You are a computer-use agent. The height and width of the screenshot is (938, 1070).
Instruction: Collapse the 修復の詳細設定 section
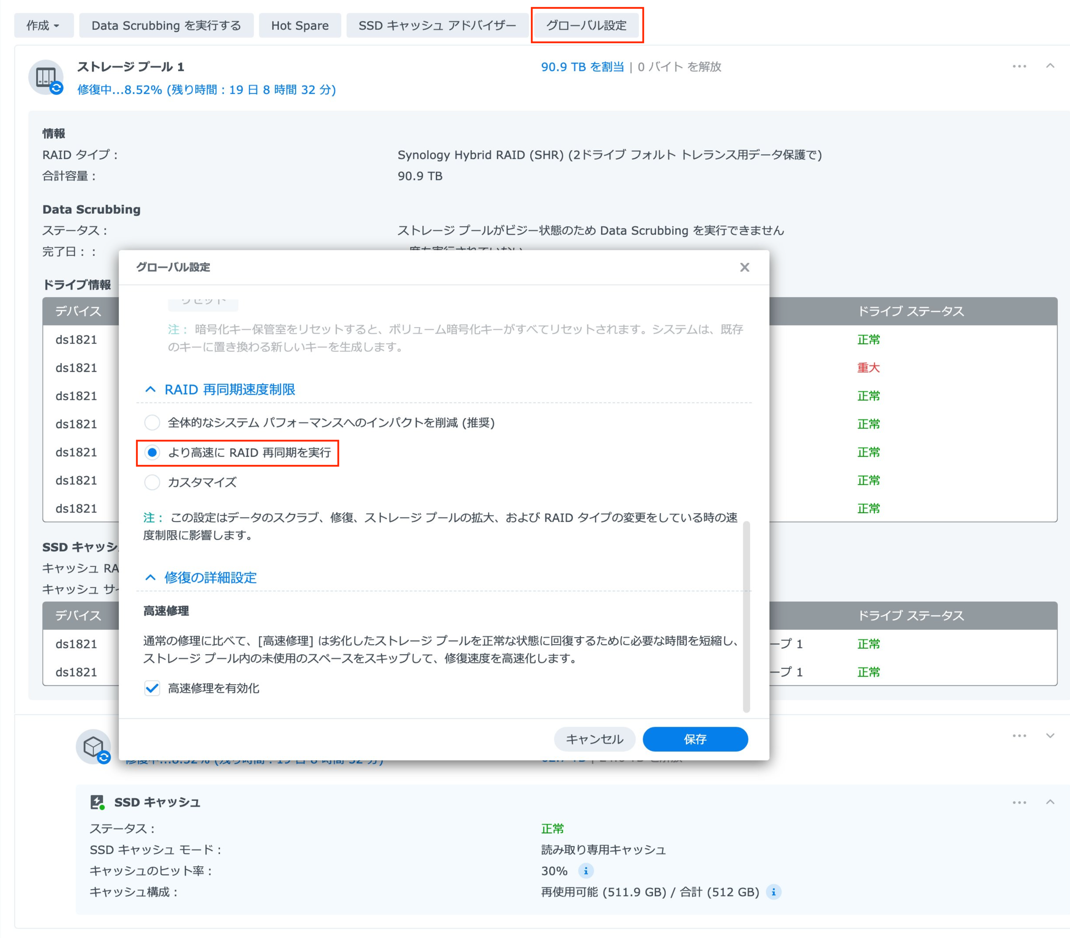click(x=151, y=577)
